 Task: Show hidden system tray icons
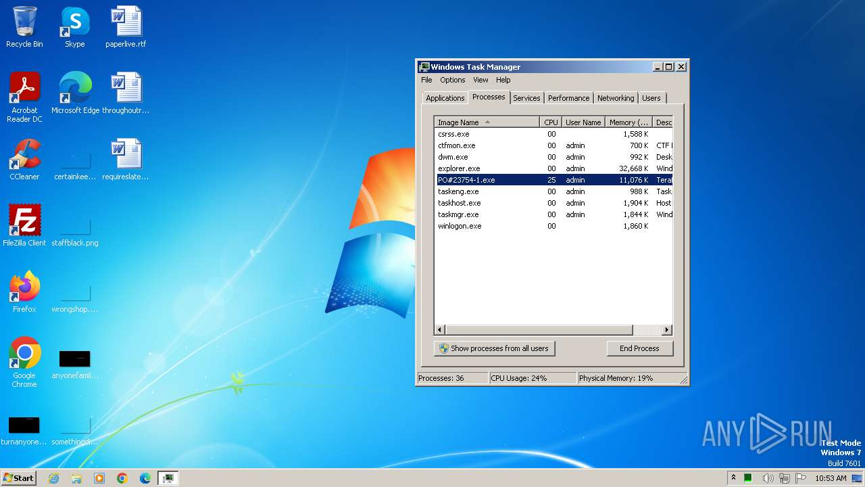(x=733, y=478)
